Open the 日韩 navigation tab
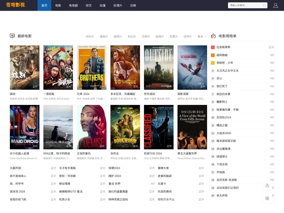 133,6
